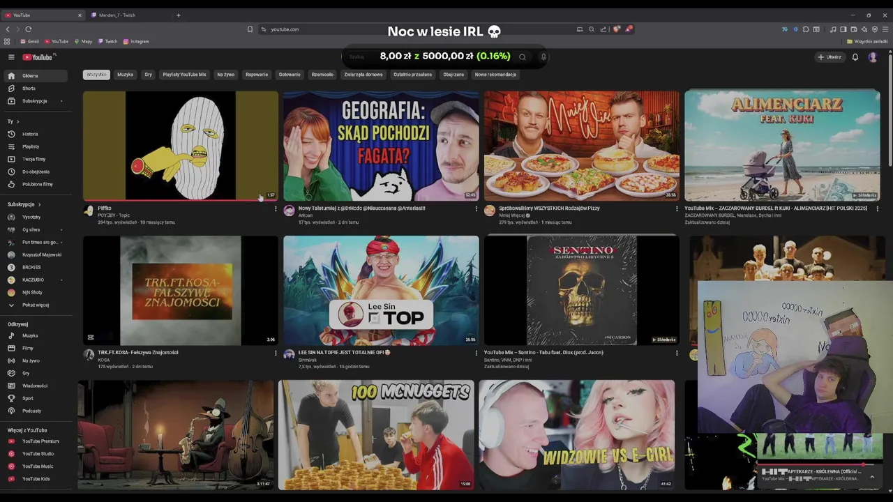Image resolution: width=893 pixels, height=502 pixels.
Task: Open Playlisty in the sidebar
Action: (36, 146)
